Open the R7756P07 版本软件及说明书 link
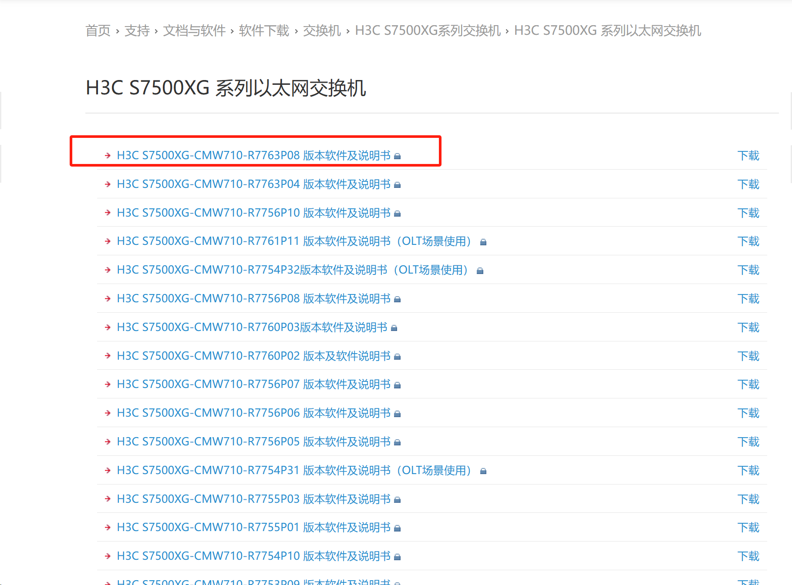Viewport: 792px width, 585px height. (x=254, y=384)
